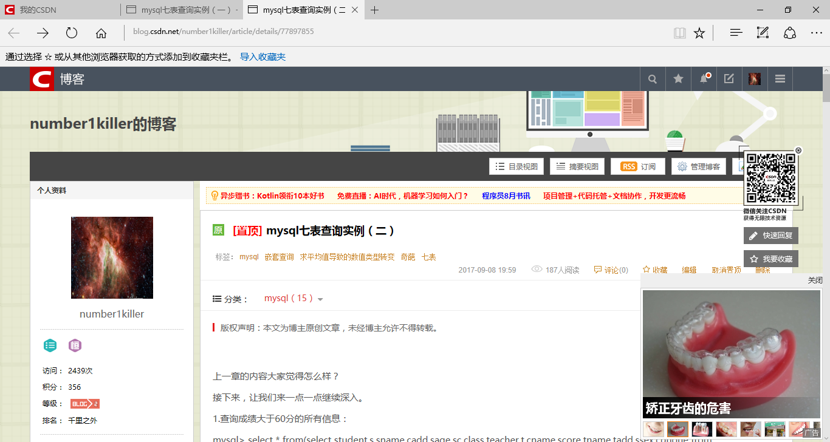Open Reading view book icon
Screen dimensions: 830x442
679,33
